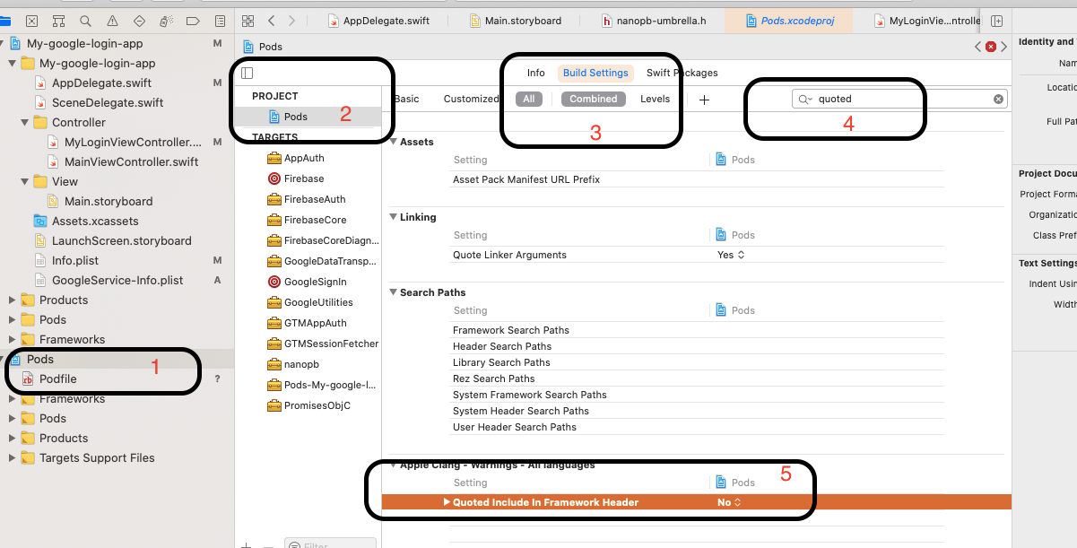Collapse the Search Paths section
This screenshot has width=1077, height=548.
[393, 292]
